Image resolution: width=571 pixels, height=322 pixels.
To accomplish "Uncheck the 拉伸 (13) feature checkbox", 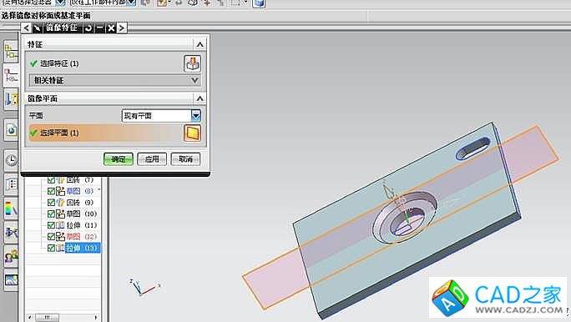I will coord(51,248).
